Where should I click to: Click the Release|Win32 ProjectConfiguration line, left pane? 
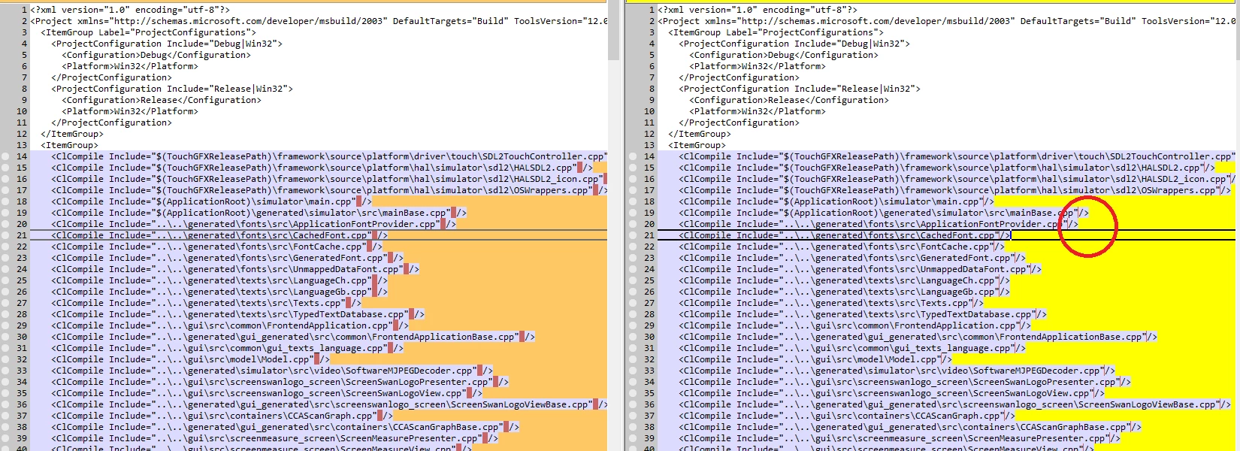[172, 89]
